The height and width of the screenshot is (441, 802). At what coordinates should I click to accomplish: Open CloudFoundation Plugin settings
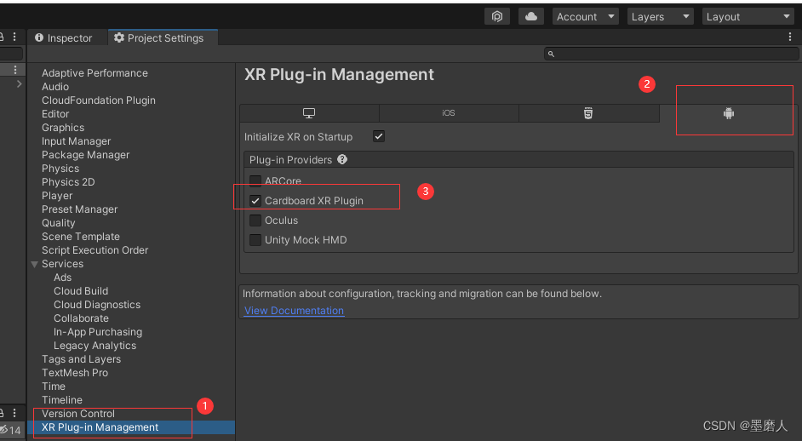click(99, 100)
